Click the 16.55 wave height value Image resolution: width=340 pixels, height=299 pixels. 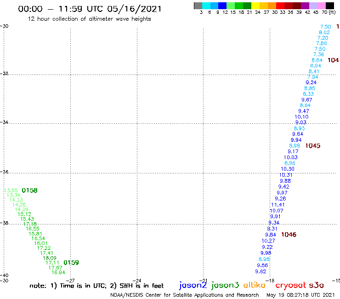[x=33, y=229]
